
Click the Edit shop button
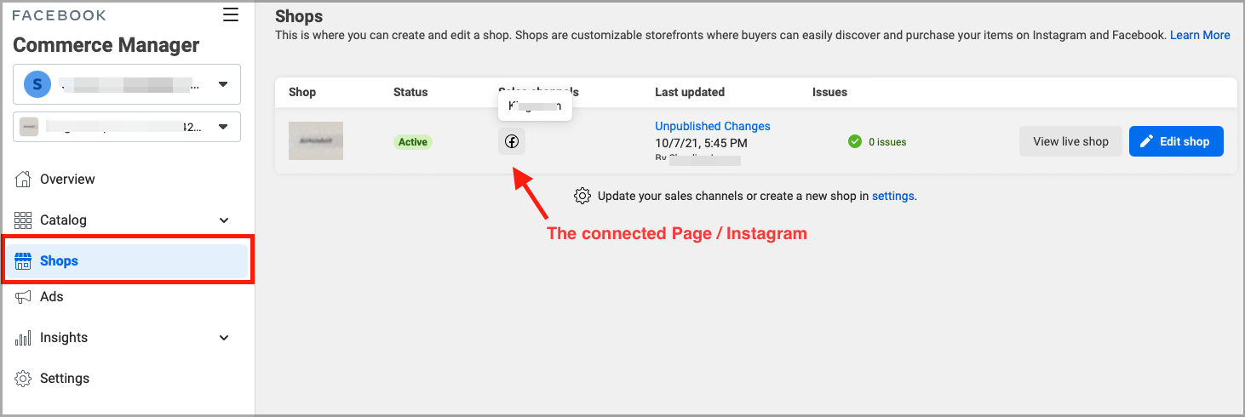pos(1176,141)
